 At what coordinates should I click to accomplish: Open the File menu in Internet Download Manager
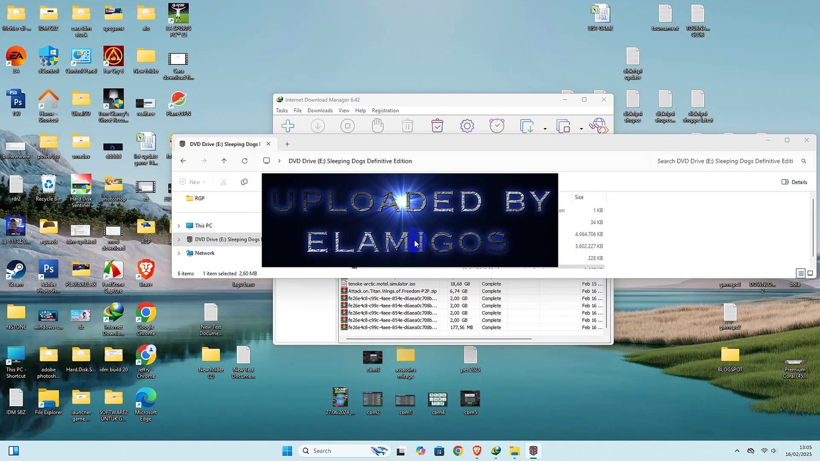pos(298,111)
